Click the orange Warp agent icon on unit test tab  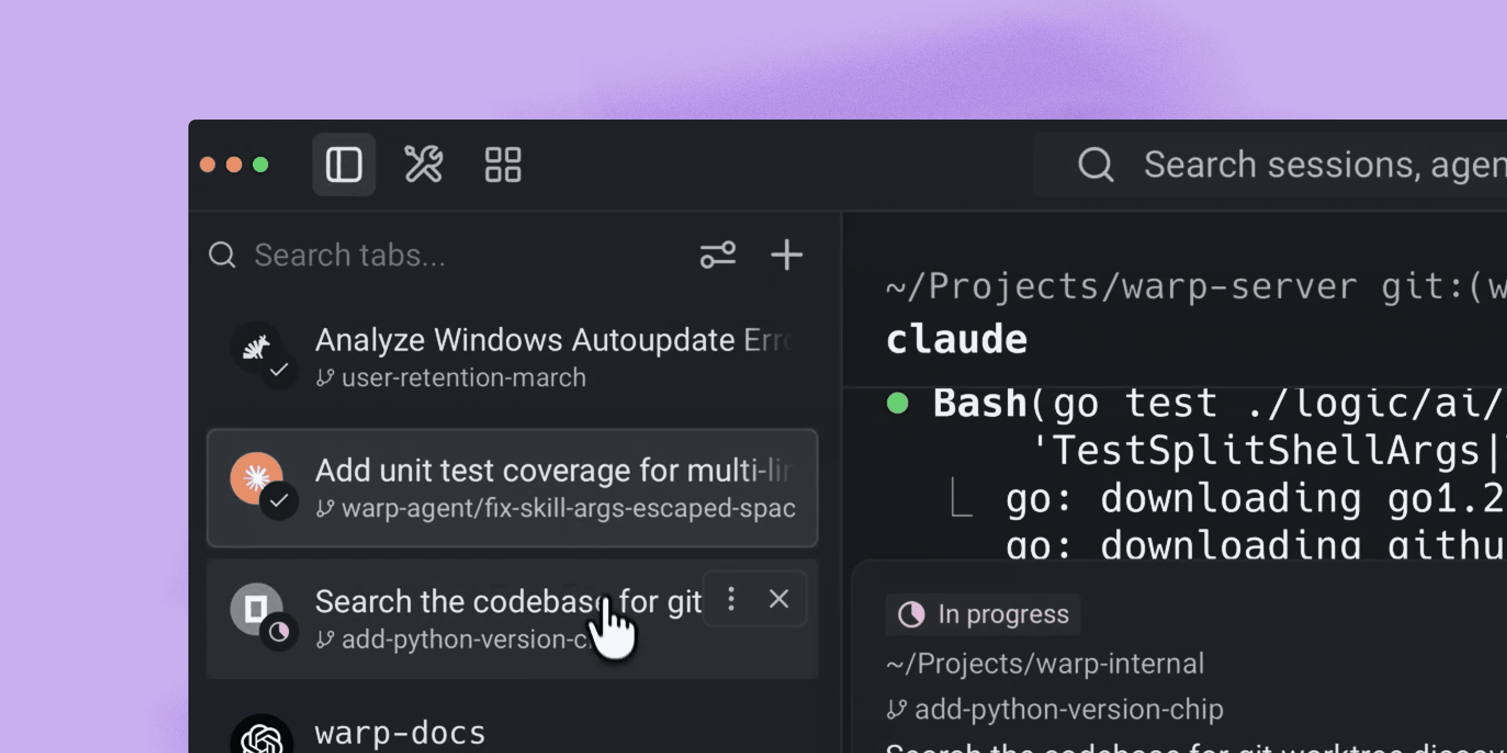[255, 478]
